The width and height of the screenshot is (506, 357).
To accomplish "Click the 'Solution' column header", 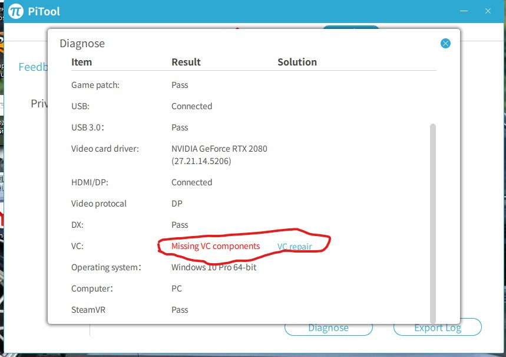I will (x=297, y=62).
